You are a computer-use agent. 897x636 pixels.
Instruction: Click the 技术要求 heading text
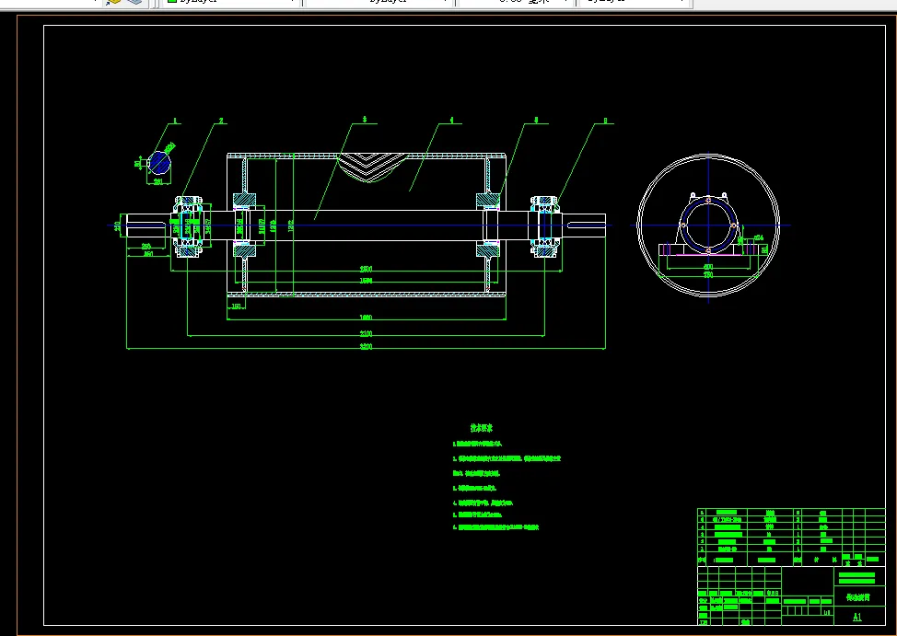pos(481,428)
